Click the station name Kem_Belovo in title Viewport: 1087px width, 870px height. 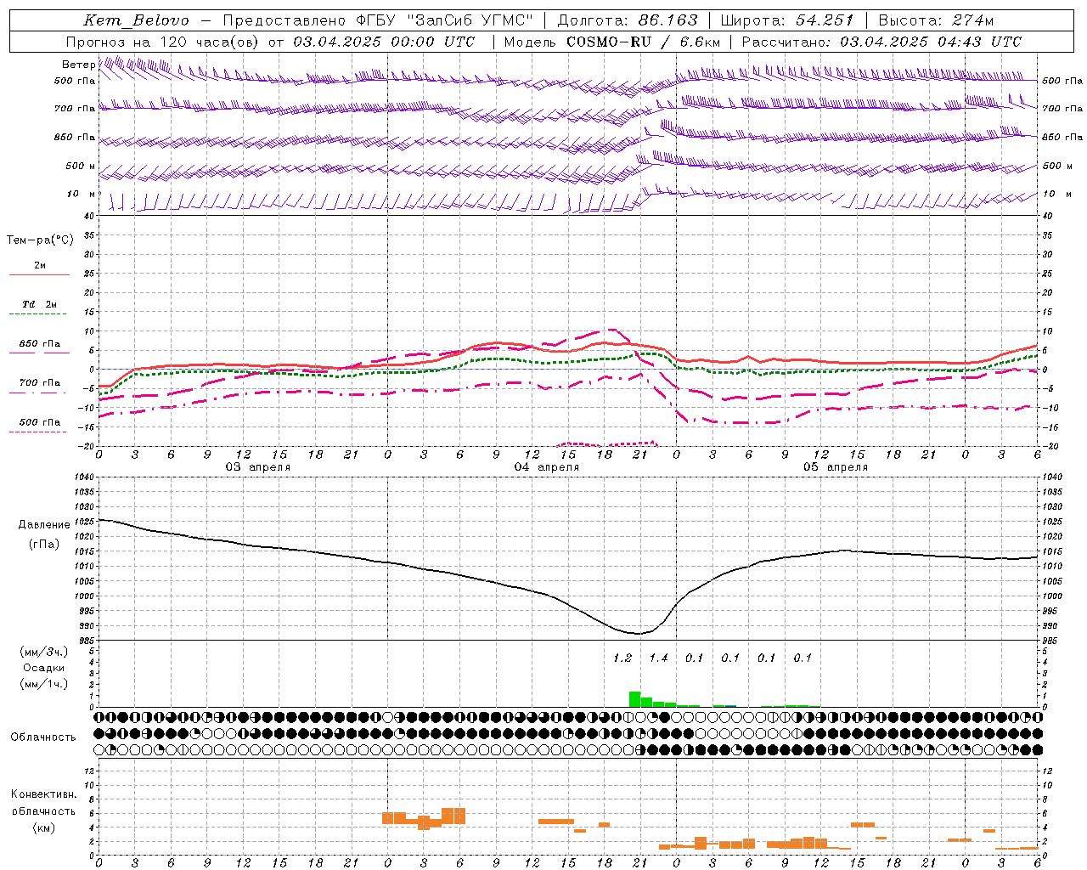click(137, 20)
